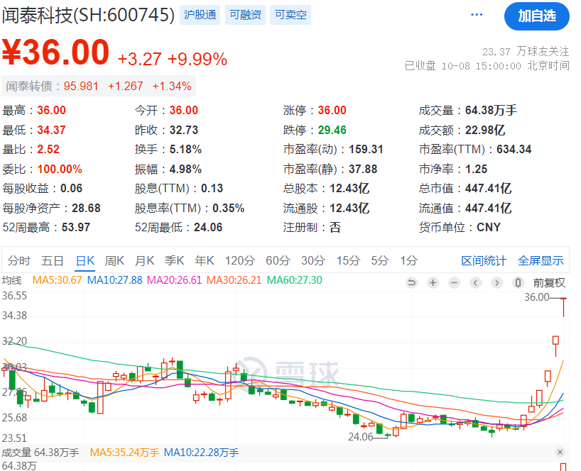Add stock to watchlist with 加自选
Screen dimensions: 581x471
(x=536, y=16)
